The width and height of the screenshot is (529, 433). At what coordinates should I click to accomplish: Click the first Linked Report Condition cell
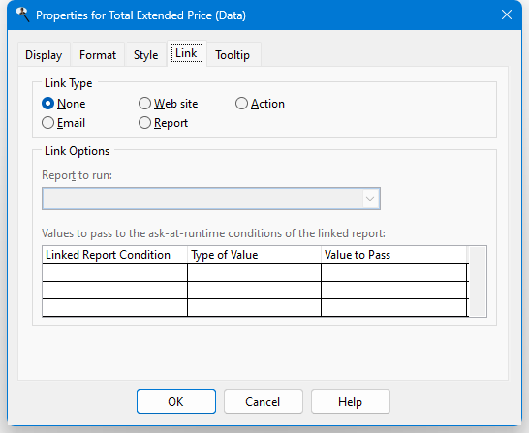[x=114, y=273]
